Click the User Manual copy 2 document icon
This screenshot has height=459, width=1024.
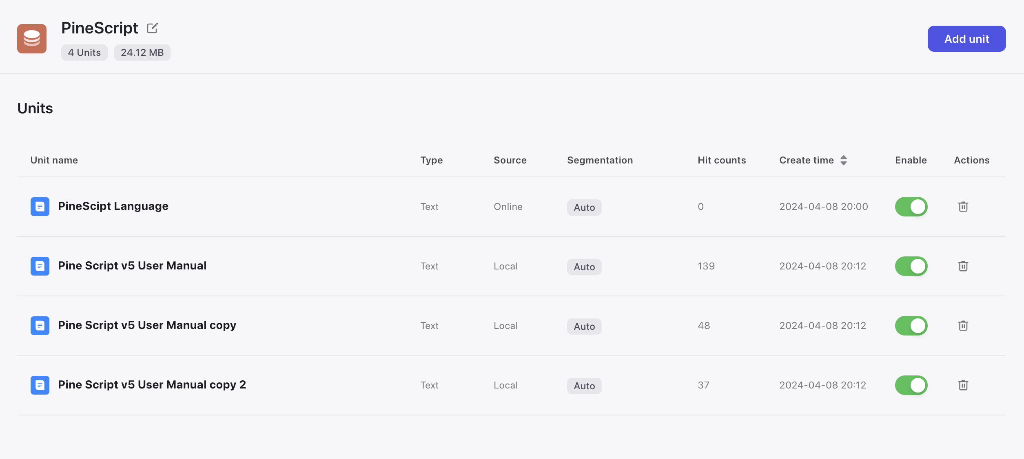coord(40,385)
